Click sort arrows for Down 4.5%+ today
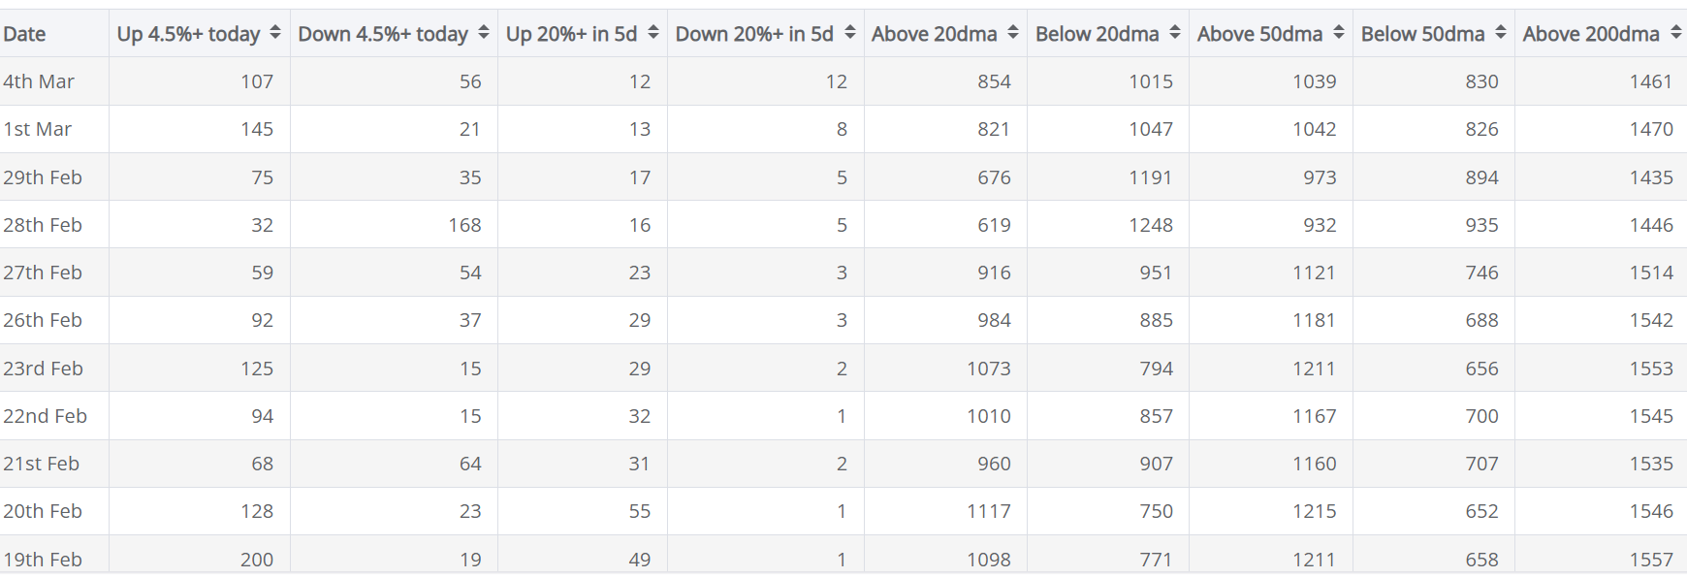This screenshot has height=578, width=1687. tap(484, 33)
